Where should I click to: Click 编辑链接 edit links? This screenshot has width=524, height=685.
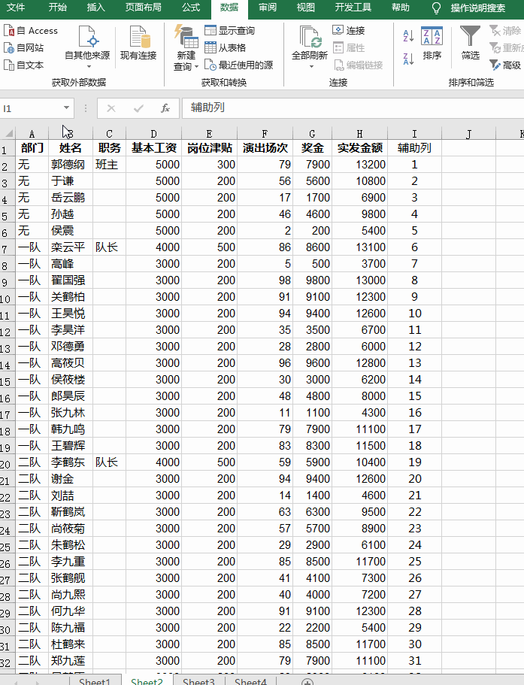click(x=358, y=65)
